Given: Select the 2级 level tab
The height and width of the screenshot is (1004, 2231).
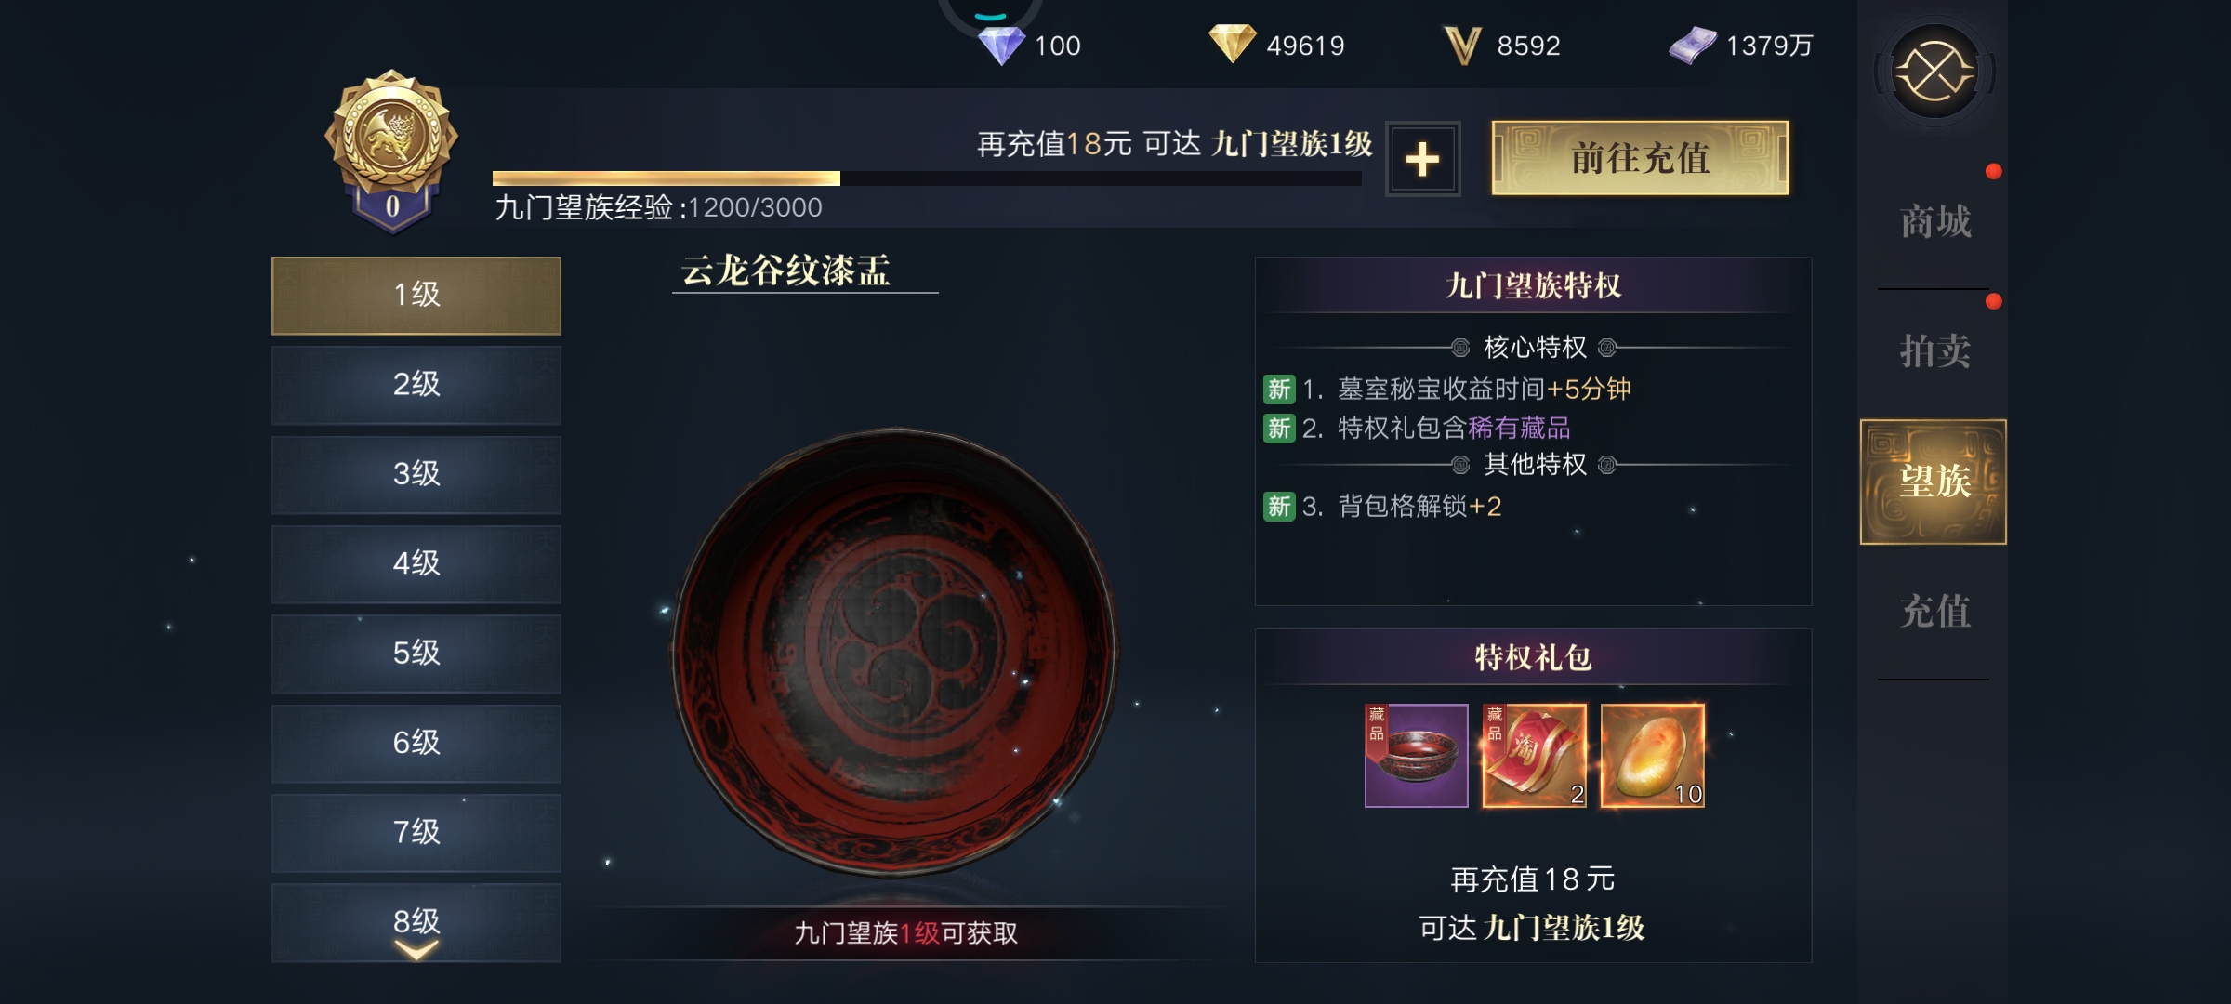Looking at the screenshot, I should pos(416,384).
